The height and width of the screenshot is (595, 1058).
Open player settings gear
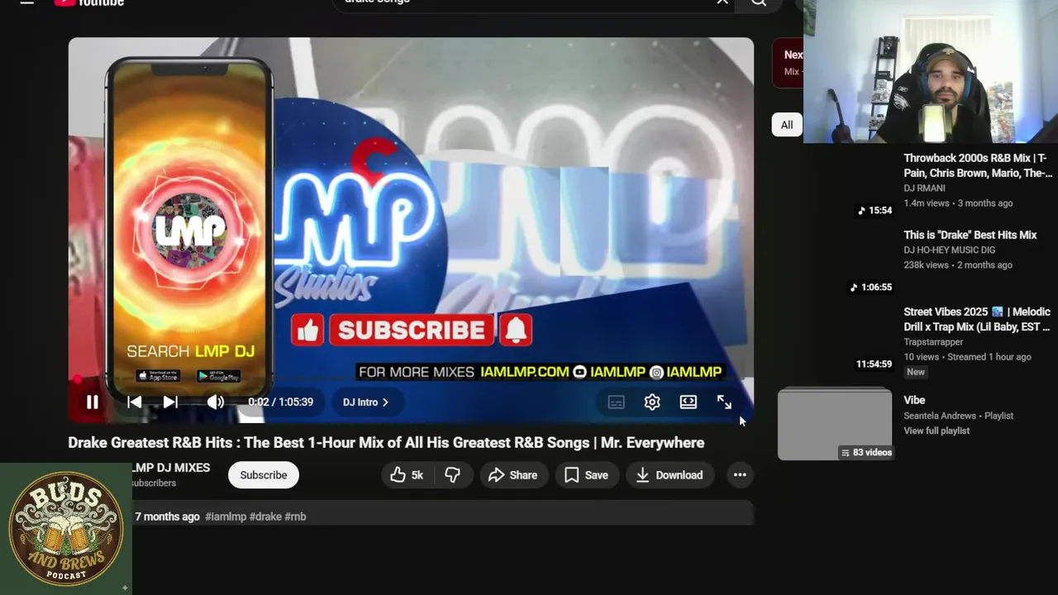click(x=652, y=402)
